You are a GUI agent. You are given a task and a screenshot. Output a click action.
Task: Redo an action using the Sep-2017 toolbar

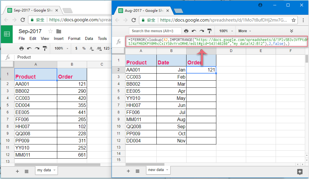(x=37, y=48)
